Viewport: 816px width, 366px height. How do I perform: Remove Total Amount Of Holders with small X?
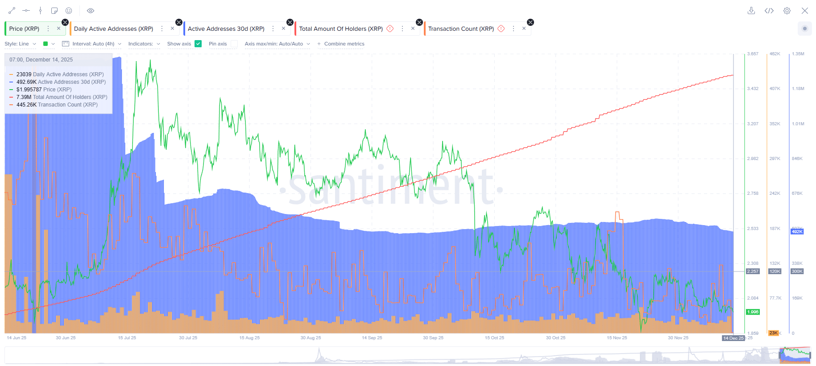pyautogui.click(x=413, y=29)
